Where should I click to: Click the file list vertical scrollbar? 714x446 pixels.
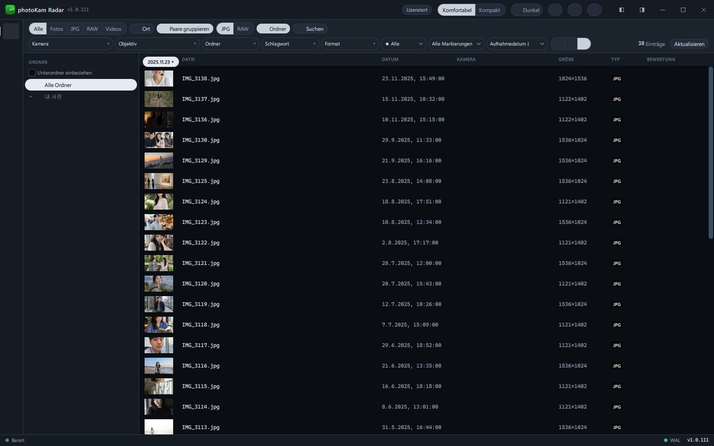pyautogui.click(x=711, y=153)
